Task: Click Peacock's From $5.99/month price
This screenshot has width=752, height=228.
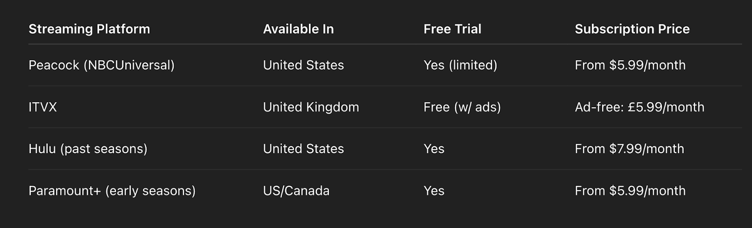Action: (630, 65)
